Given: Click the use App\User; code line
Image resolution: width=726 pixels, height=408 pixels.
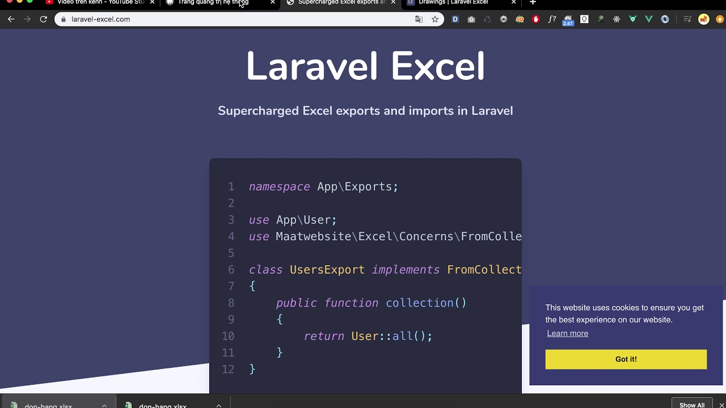Looking at the screenshot, I should [x=293, y=220].
